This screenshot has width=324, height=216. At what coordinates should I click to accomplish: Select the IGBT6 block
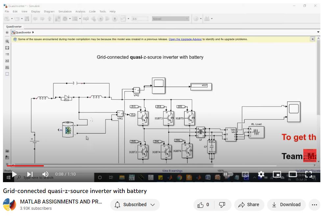pos(187,151)
